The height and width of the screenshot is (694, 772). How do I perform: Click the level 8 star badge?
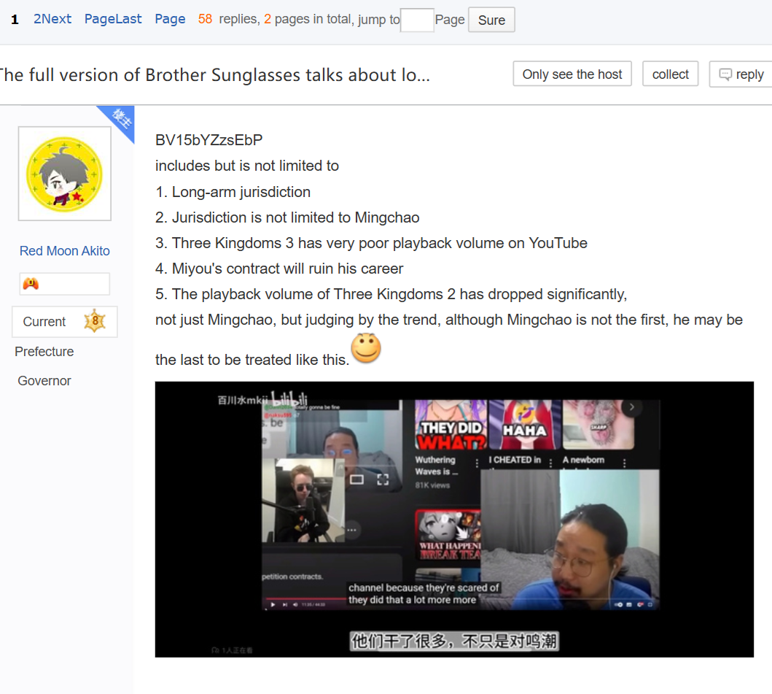(94, 321)
